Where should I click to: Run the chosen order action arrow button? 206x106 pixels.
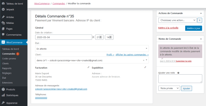click(x=200, y=20)
